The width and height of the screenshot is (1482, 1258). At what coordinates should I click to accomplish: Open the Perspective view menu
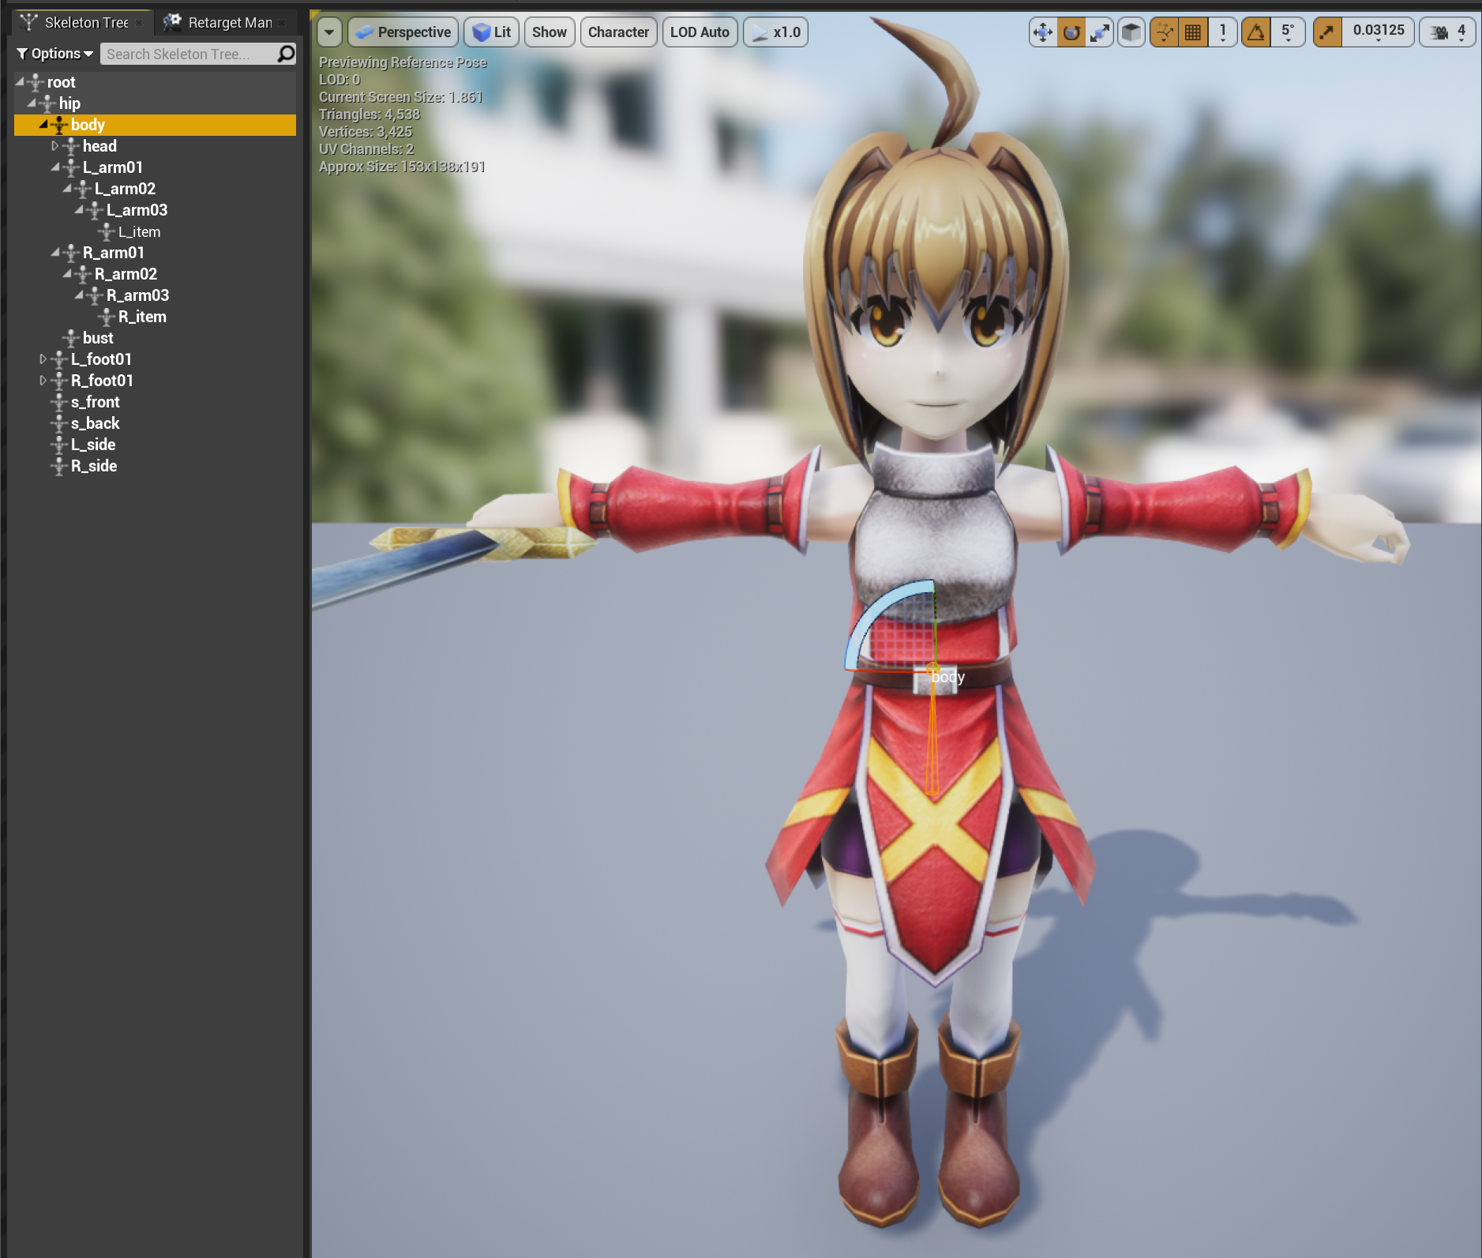(403, 32)
